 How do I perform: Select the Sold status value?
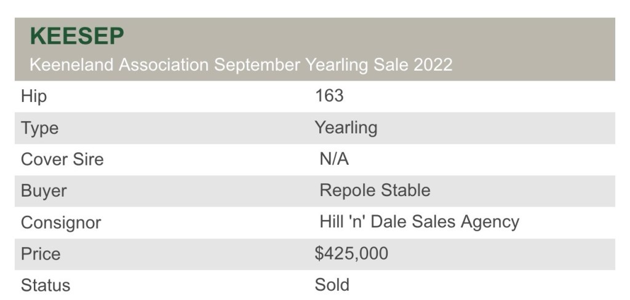tap(332, 285)
